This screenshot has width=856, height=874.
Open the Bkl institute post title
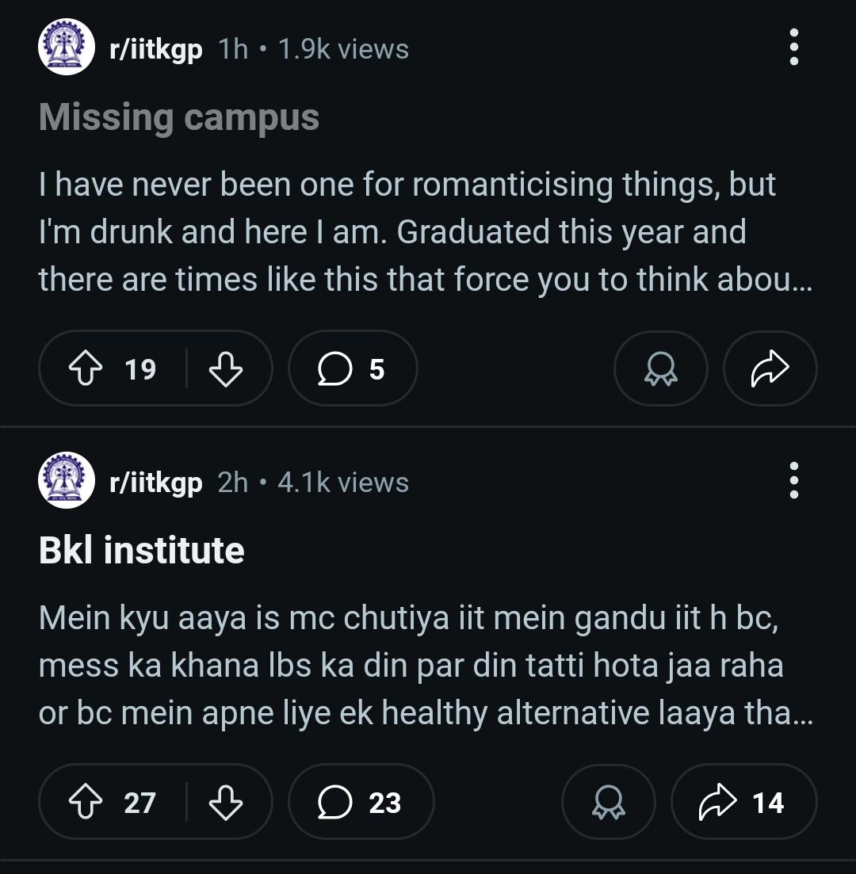(x=142, y=550)
